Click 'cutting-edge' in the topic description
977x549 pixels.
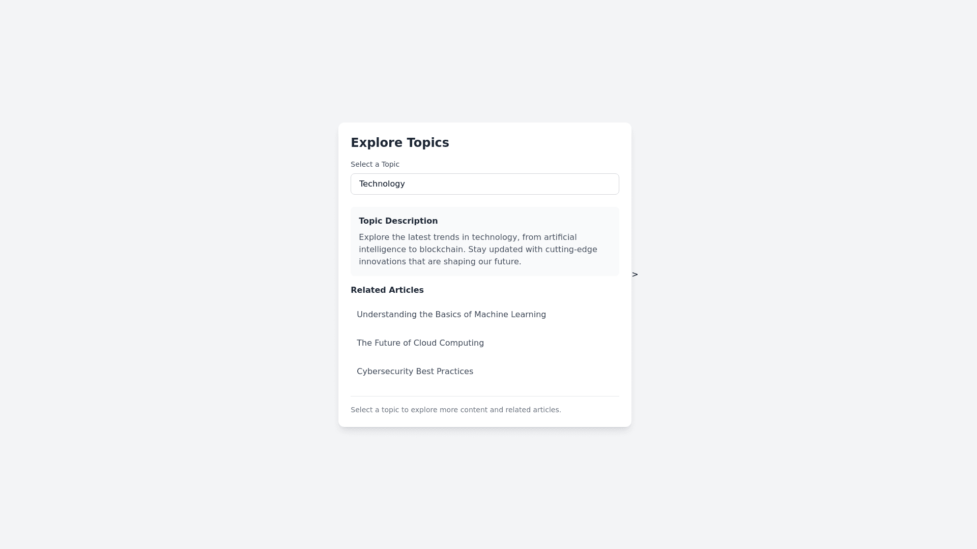pos(571,250)
